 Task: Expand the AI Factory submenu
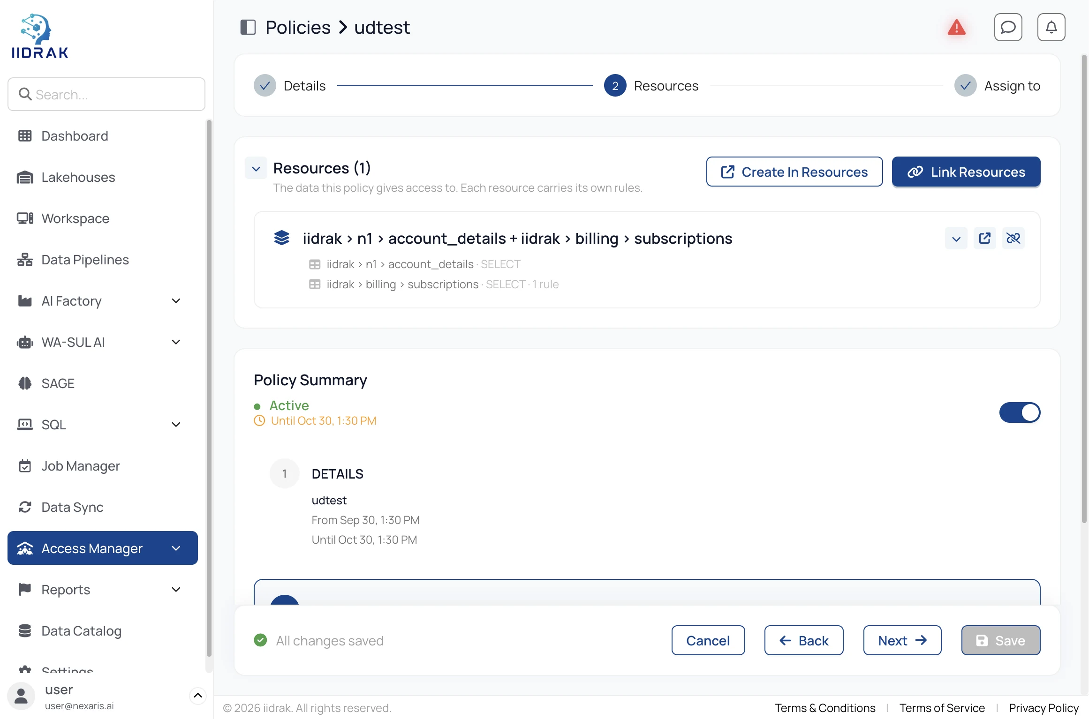click(x=176, y=301)
